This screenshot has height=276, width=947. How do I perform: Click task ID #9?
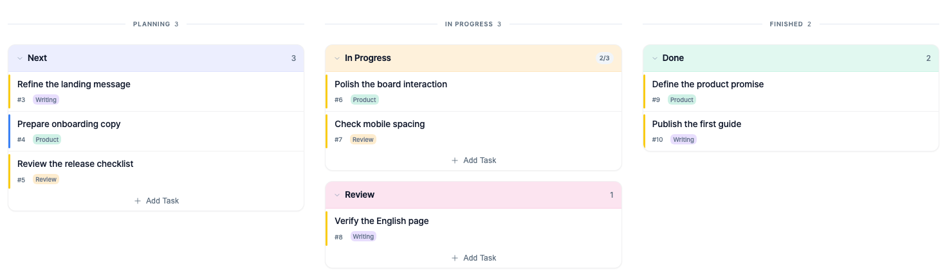point(656,100)
